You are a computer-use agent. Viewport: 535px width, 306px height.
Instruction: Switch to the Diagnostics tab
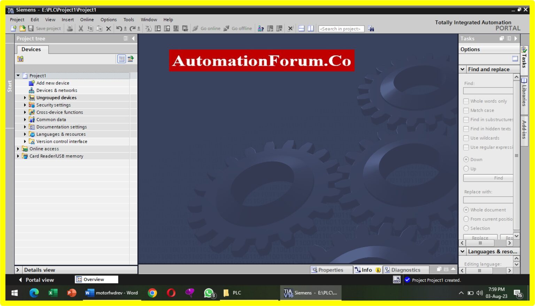point(406,270)
